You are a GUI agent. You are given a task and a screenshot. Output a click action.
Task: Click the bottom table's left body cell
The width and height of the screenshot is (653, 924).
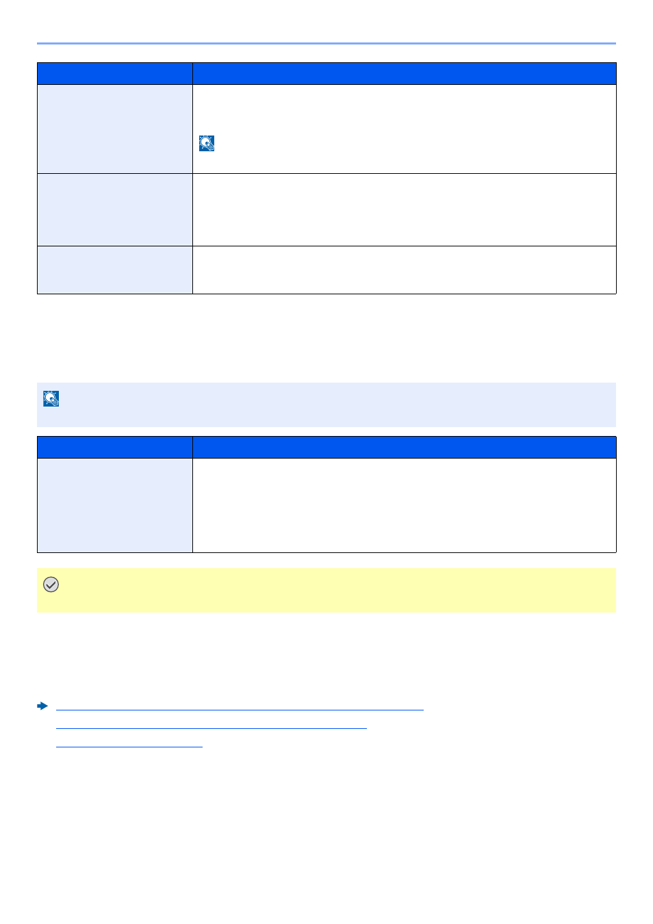click(115, 505)
